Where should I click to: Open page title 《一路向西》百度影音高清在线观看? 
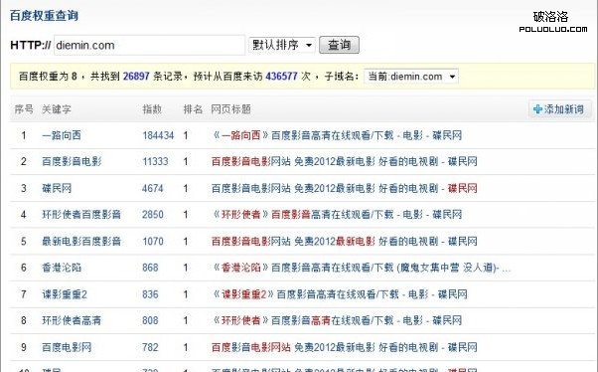coord(337,135)
